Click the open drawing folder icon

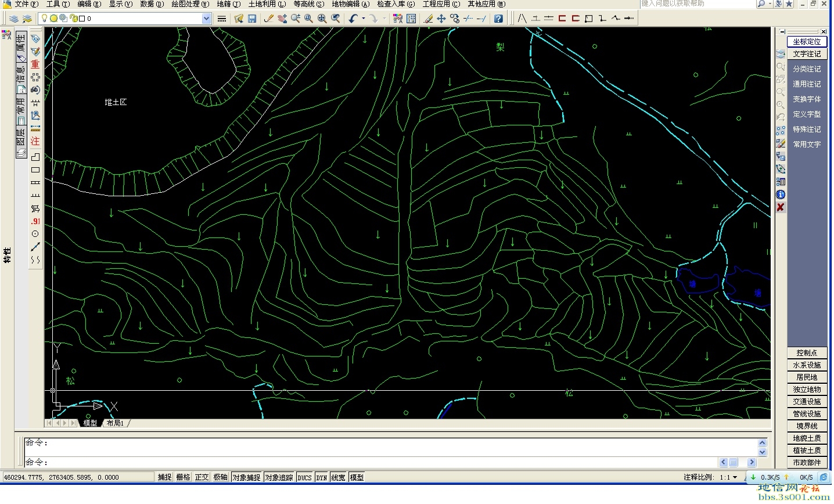pos(239,19)
